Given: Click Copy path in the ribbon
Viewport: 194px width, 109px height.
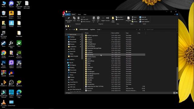Looking at the screenshot, I should coord(85,19).
